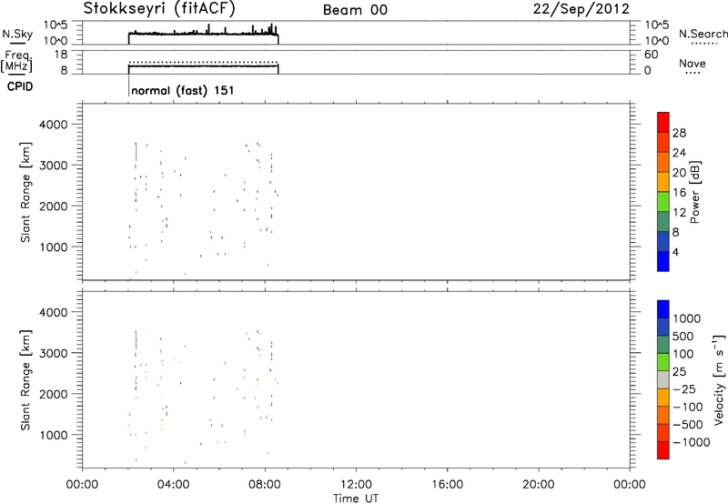728x504 pixels.
Task: Pick the Power colorbar segment between 8 and 12
Action: coord(663,221)
